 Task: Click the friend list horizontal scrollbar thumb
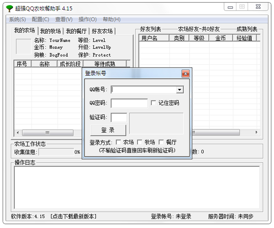216,132
